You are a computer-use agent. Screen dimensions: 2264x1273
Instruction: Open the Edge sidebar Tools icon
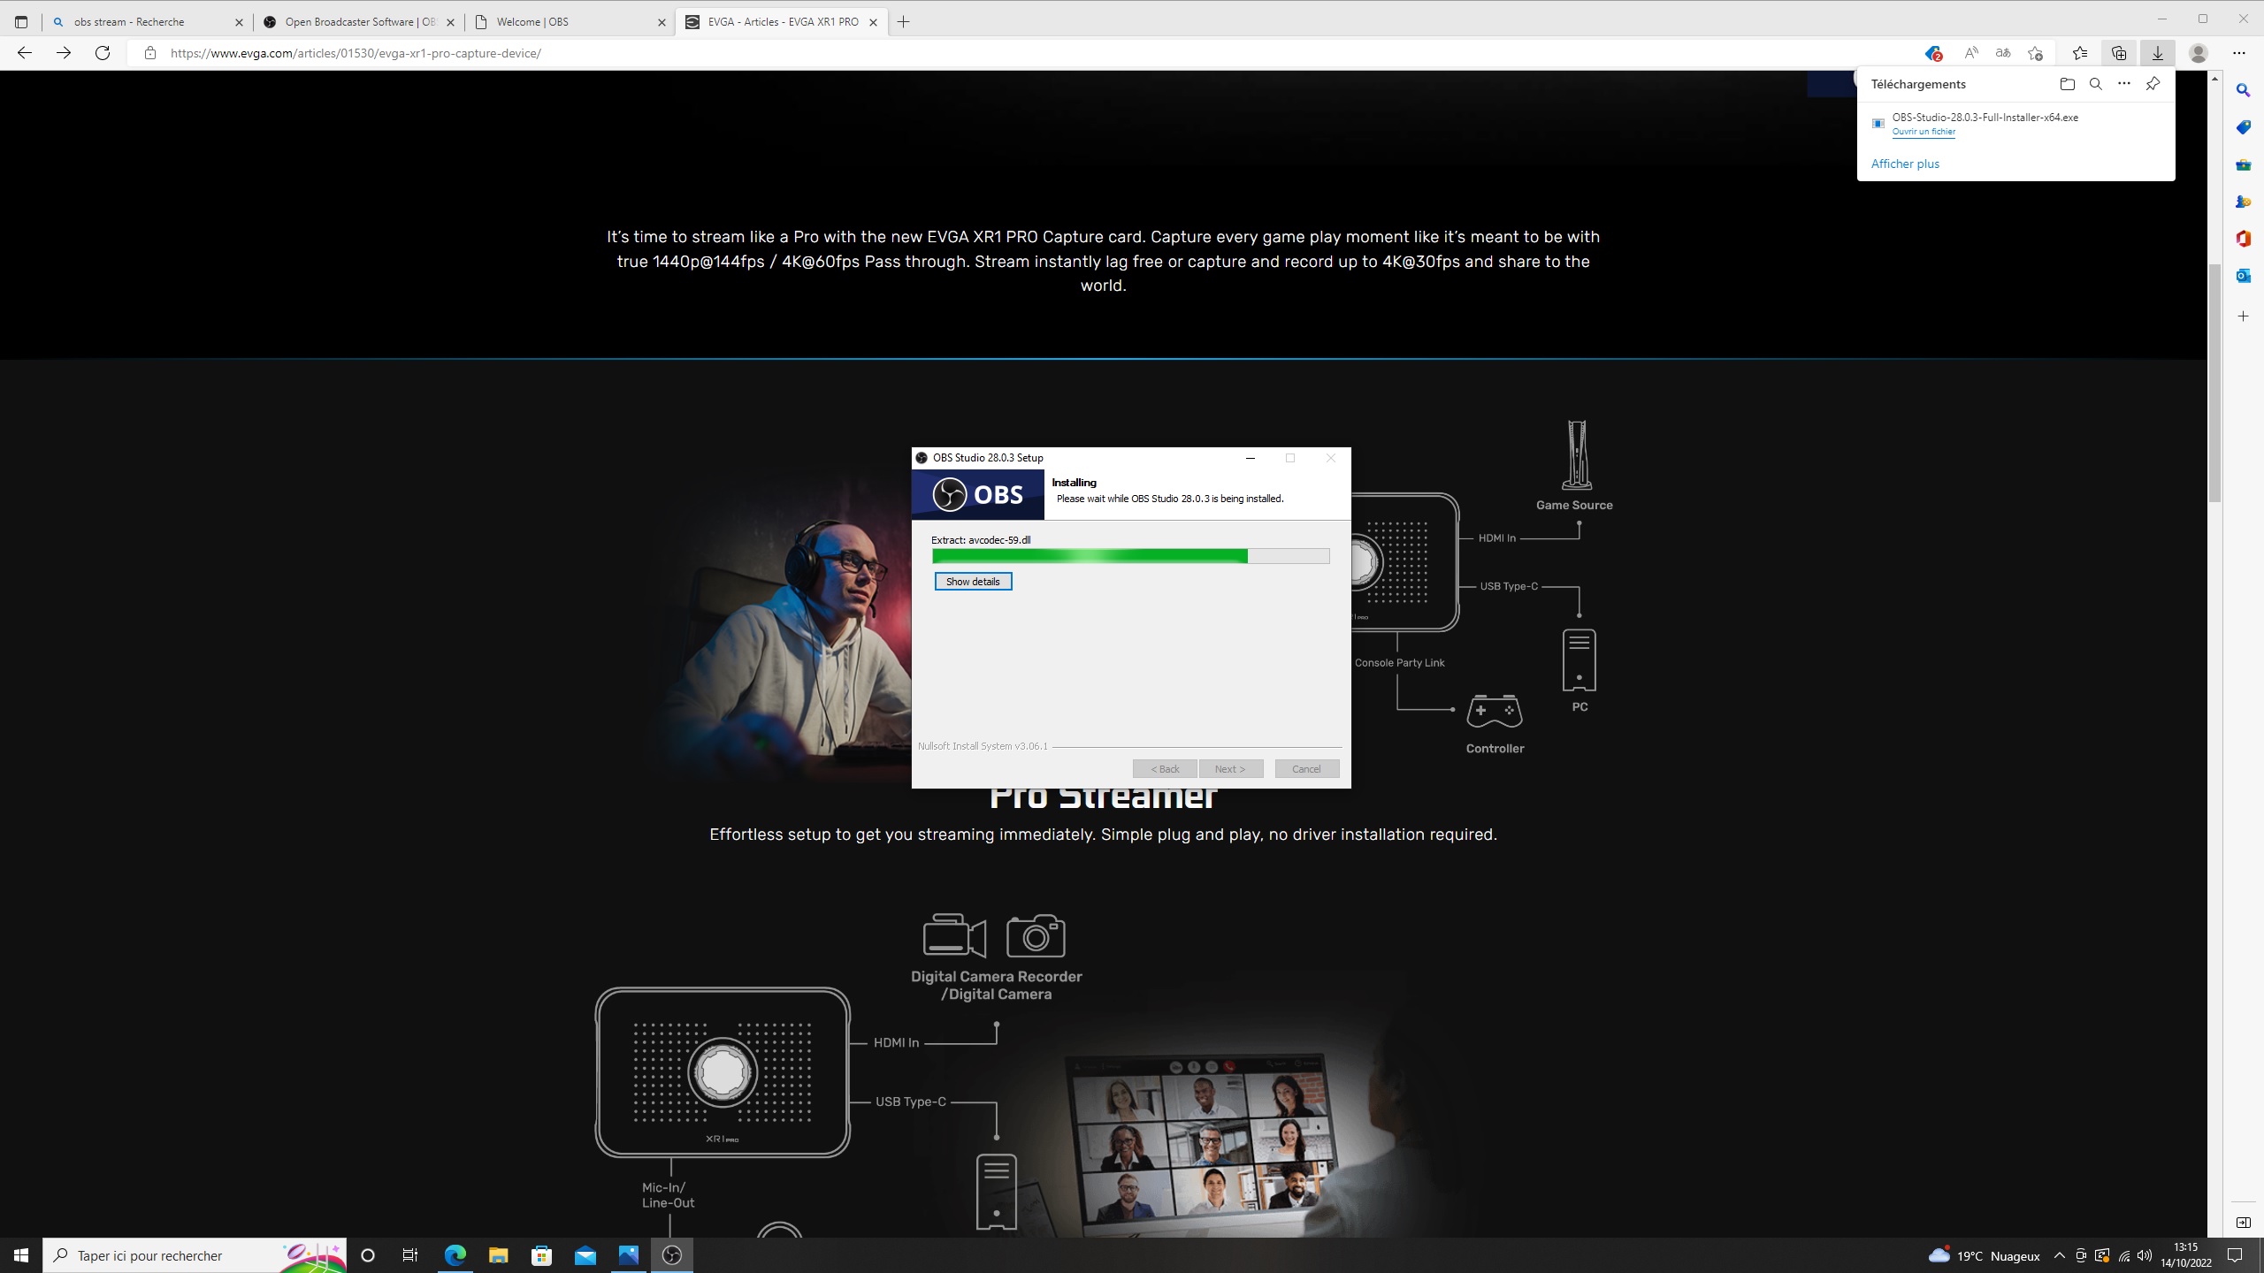click(x=2244, y=164)
